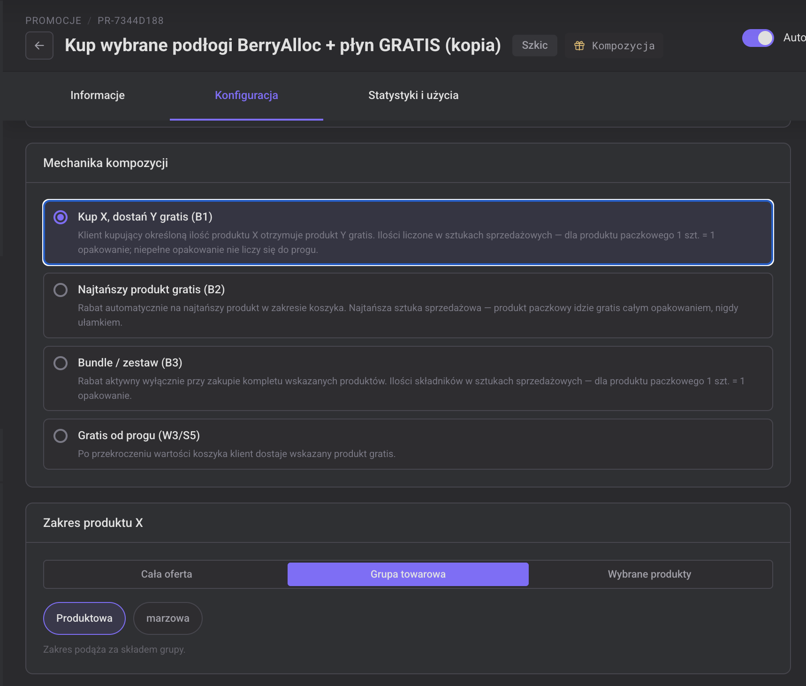
Task: Open the Informacje tab
Action: click(x=98, y=95)
